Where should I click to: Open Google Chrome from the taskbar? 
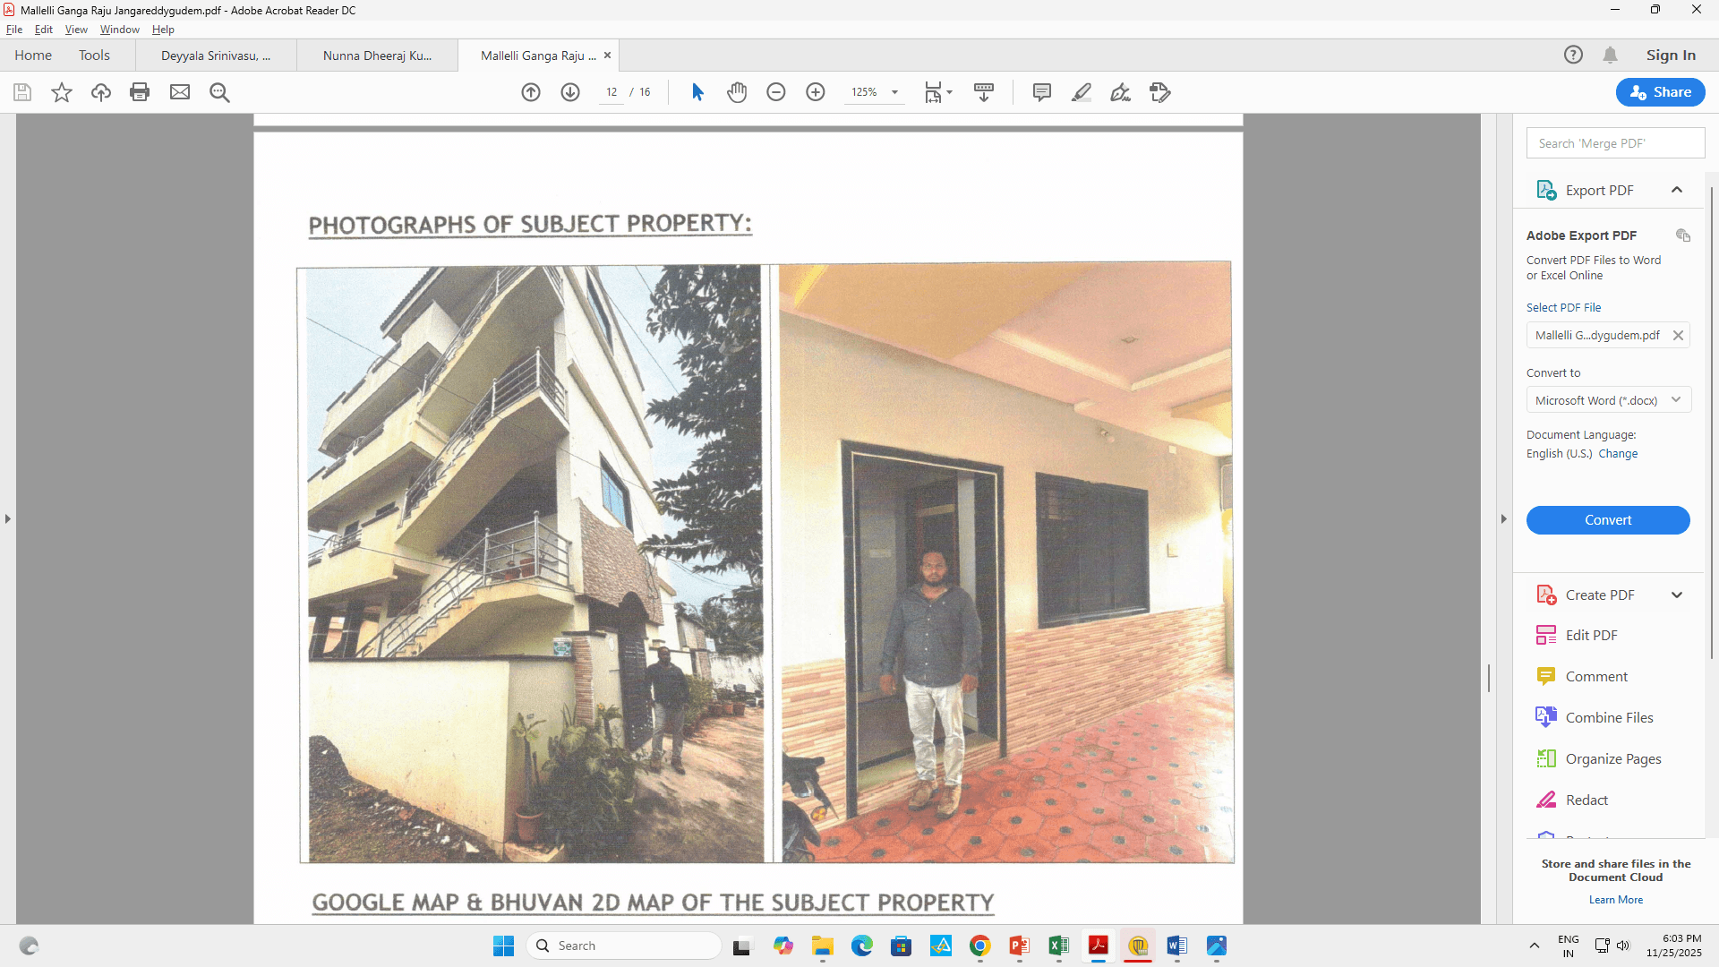click(x=980, y=946)
